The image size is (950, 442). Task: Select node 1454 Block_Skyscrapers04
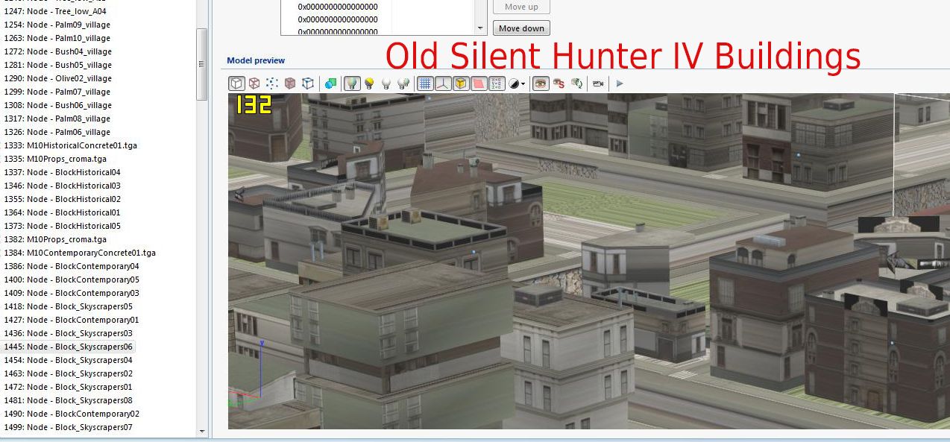point(69,360)
